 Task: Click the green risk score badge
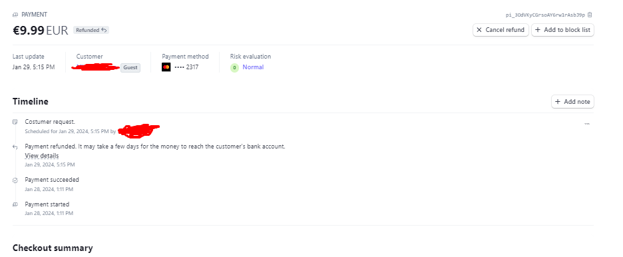pyautogui.click(x=234, y=67)
